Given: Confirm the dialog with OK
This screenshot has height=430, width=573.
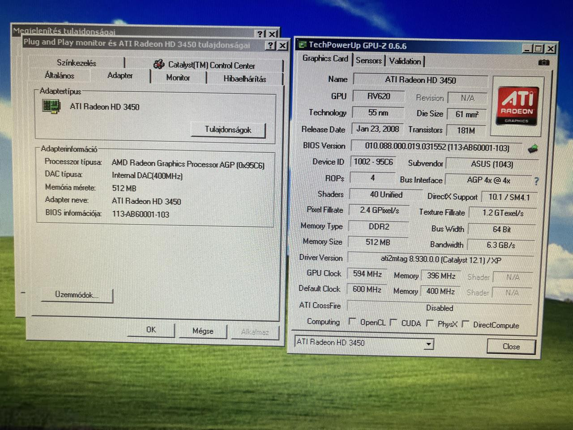Looking at the screenshot, I should tap(151, 330).
